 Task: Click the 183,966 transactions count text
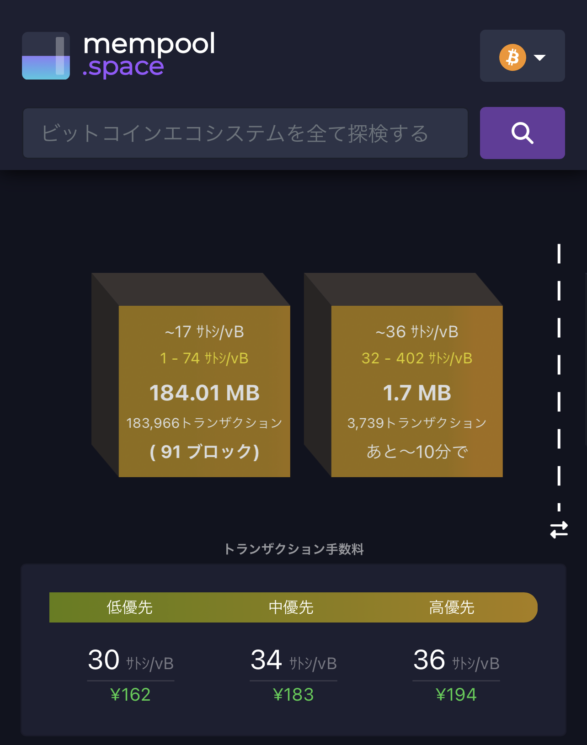coord(204,423)
